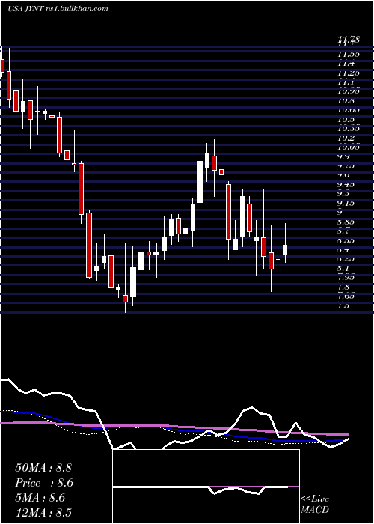Click the 9.45 price axis label
This screenshot has width=374, height=524.
346,184
